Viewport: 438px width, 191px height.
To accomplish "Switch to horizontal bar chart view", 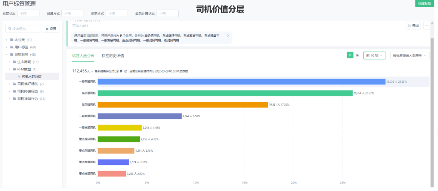I will 350,55.
